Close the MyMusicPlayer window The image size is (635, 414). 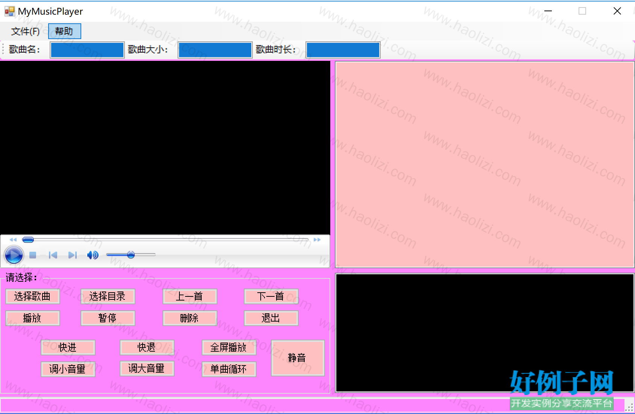click(x=617, y=11)
